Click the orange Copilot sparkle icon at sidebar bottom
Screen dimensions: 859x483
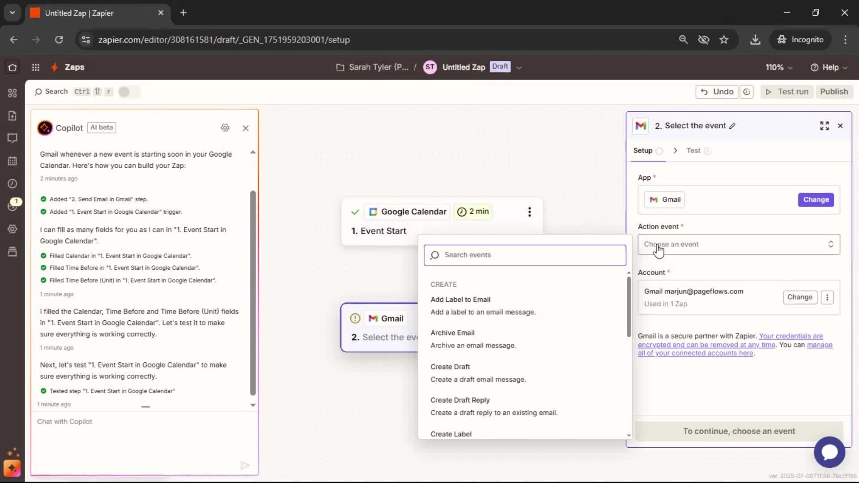pyautogui.click(x=12, y=468)
